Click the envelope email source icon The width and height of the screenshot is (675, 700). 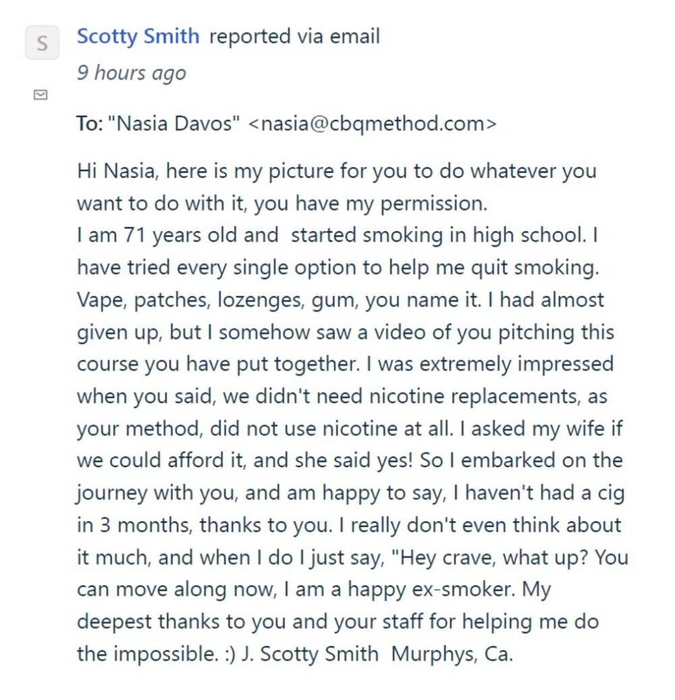pyautogui.click(x=41, y=95)
